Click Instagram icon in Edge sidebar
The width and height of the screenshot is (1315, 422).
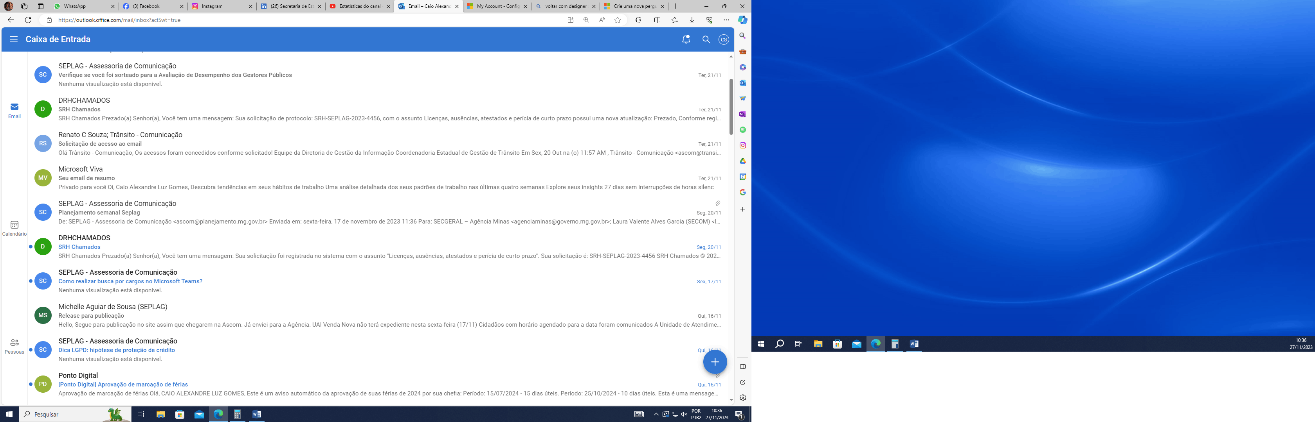[743, 145]
